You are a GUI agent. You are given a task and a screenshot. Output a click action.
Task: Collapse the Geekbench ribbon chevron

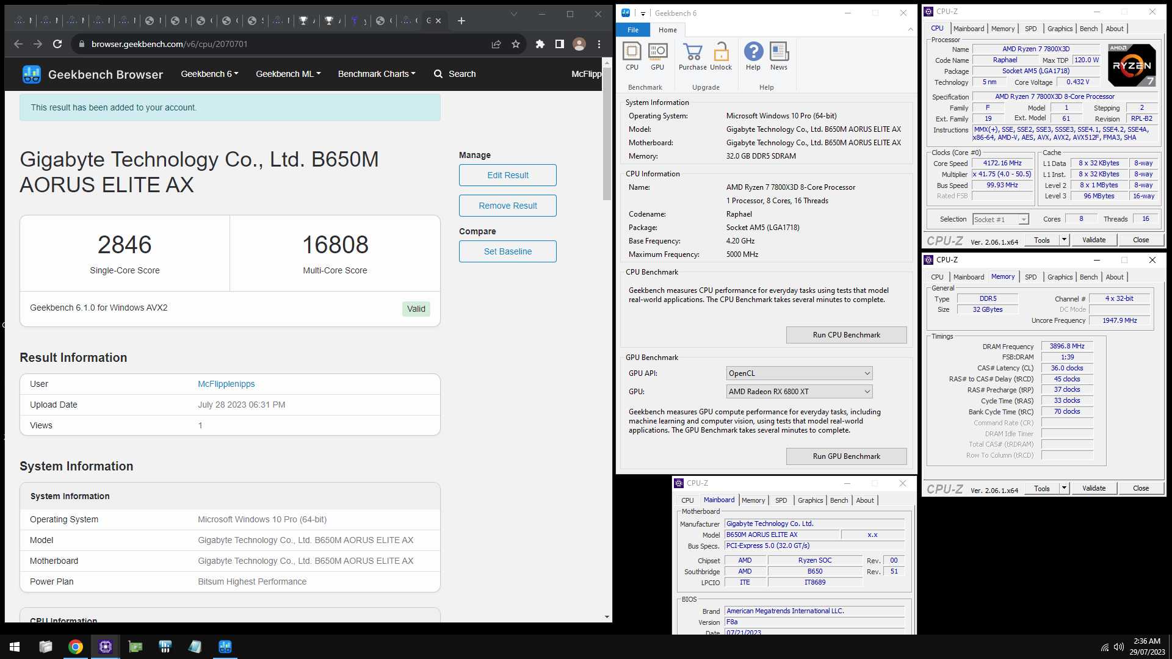tap(910, 29)
